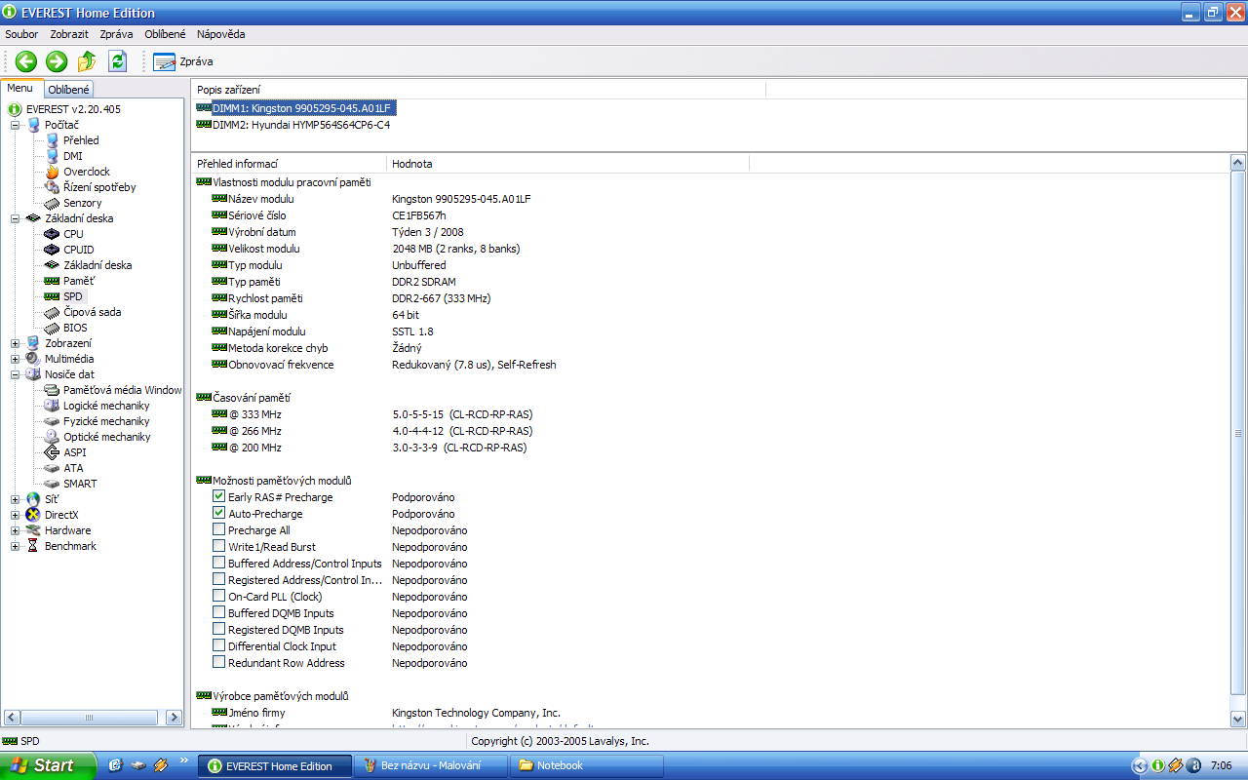Open the Soubor menu
Image resolution: width=1248 pixels, height=780 pixels.
21,34
